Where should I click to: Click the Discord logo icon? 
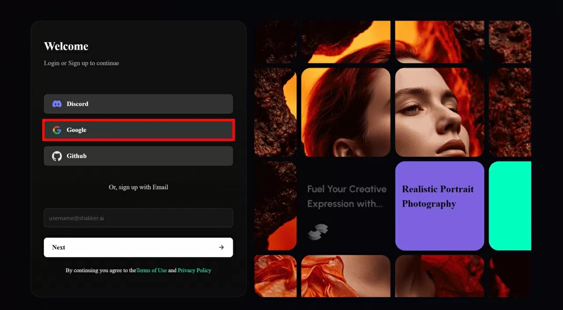57,104
